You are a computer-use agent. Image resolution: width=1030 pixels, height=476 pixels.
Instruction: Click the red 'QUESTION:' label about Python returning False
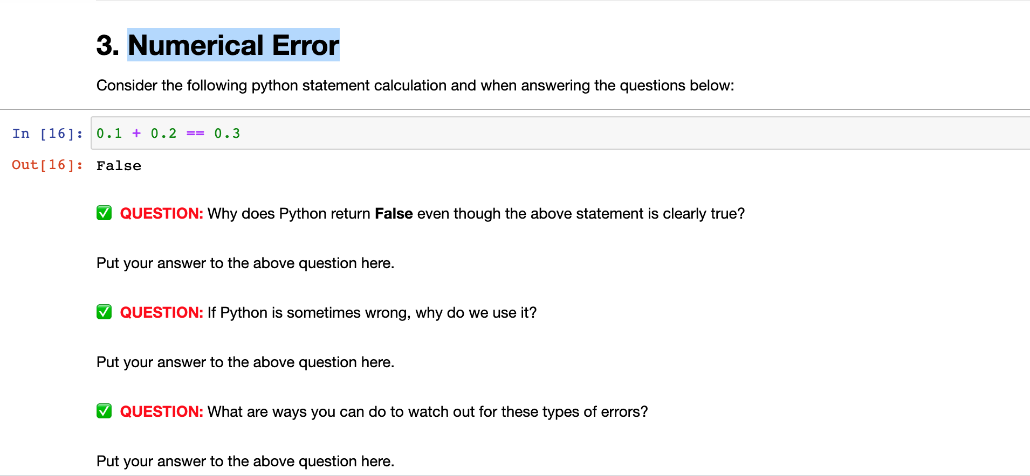click(x=161, y=214)
